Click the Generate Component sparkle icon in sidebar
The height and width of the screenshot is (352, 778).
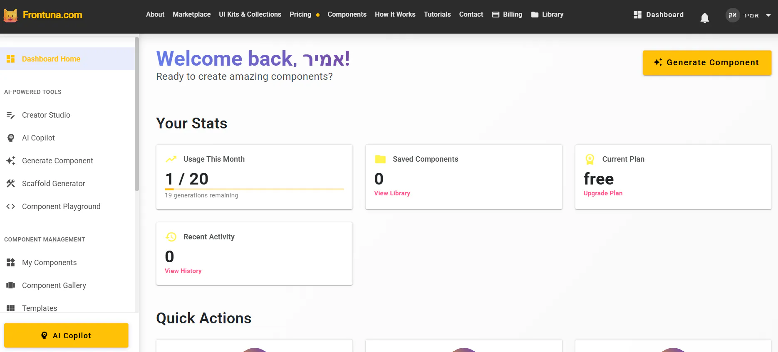[x=11, y=161]
